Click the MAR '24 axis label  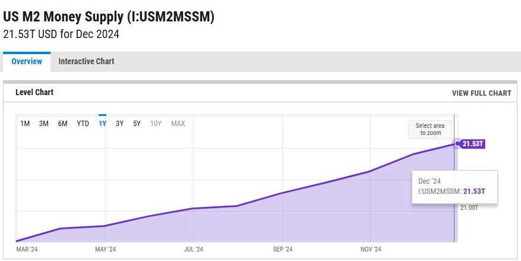(x=27, y=249)
